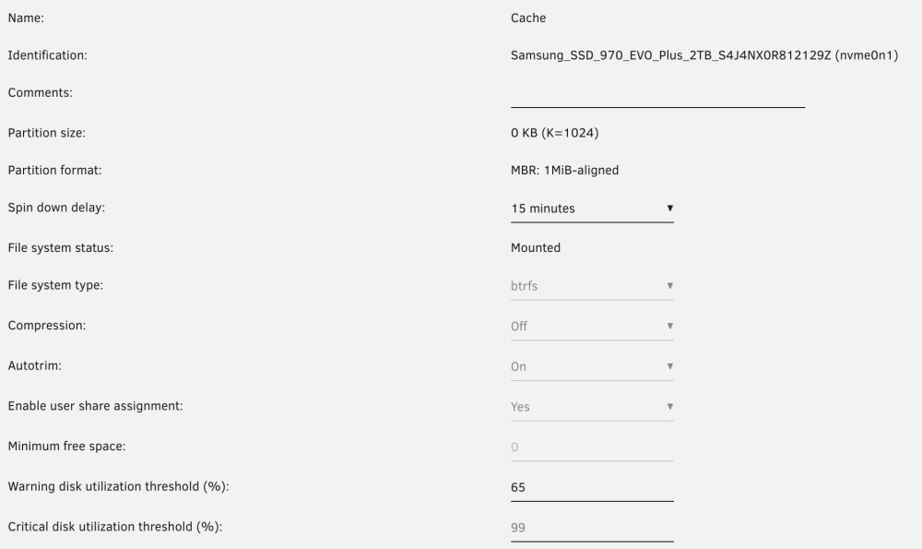Image resolution: width=922 pixels, height=549 pixels.
Task: Click the Spin down delay label
Action: pos(56,208)
